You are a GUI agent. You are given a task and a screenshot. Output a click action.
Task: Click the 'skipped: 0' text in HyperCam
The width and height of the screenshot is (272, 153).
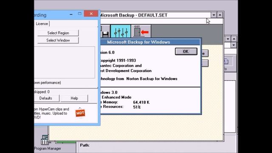click(x=42, y=92)
